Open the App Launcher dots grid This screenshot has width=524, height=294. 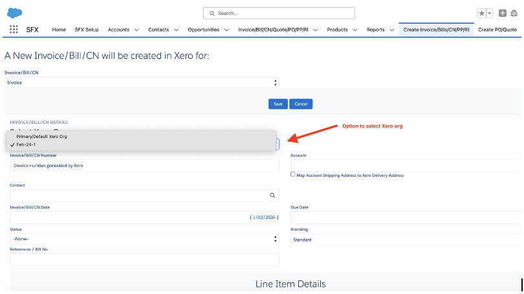click(x=14, y=29)
